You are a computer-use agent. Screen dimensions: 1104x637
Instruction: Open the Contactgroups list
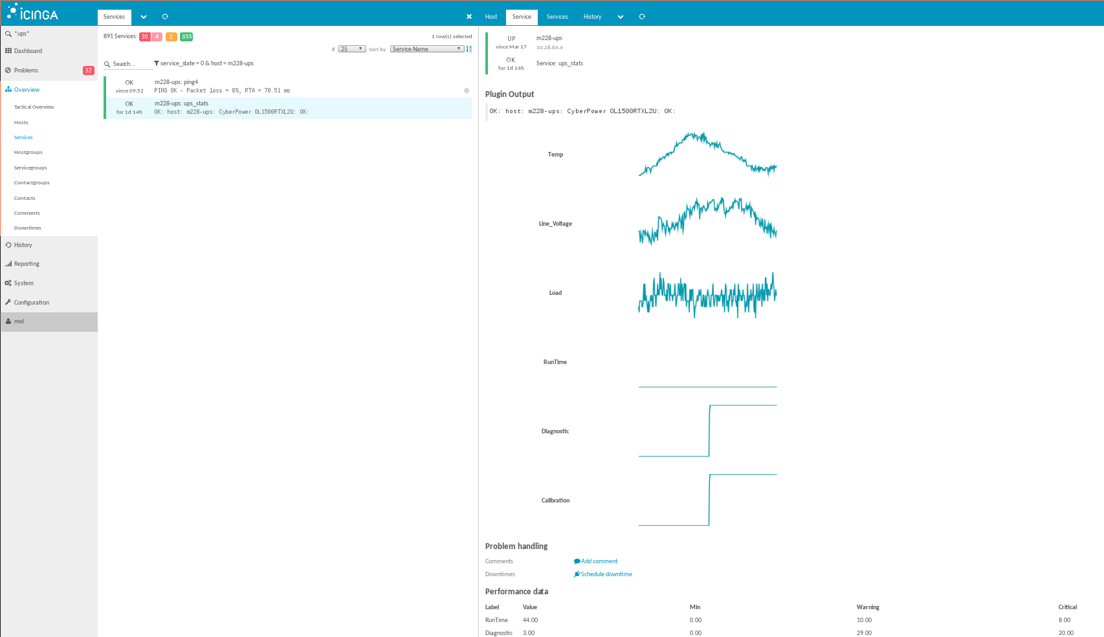click(32, 183)
